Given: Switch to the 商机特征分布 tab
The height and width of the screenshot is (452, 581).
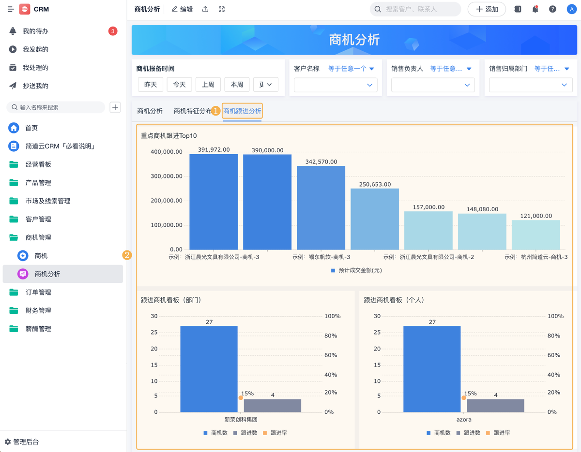Looking at the screenshot, I should tap(192, 111).
